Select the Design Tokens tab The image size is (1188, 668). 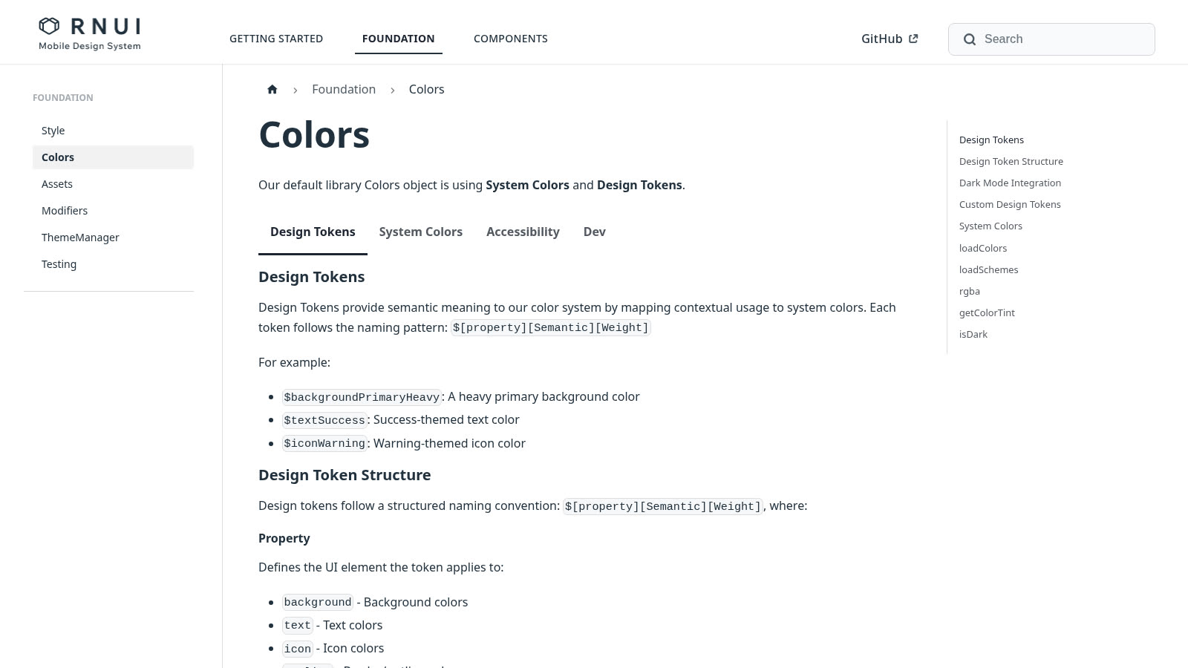coord(313,232)
